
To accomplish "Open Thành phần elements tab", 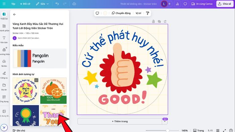I will click(x=4, y=28).
